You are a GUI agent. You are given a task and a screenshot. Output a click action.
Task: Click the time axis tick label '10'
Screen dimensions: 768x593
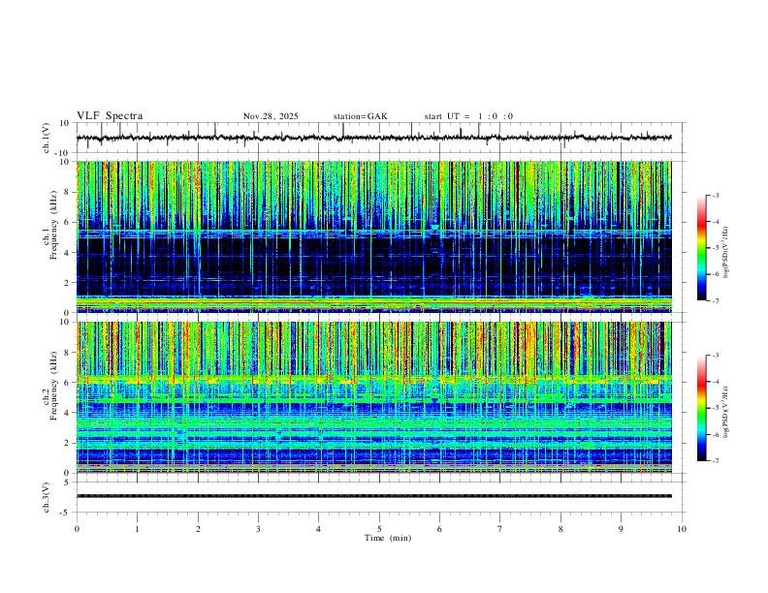tap(682, 529)
